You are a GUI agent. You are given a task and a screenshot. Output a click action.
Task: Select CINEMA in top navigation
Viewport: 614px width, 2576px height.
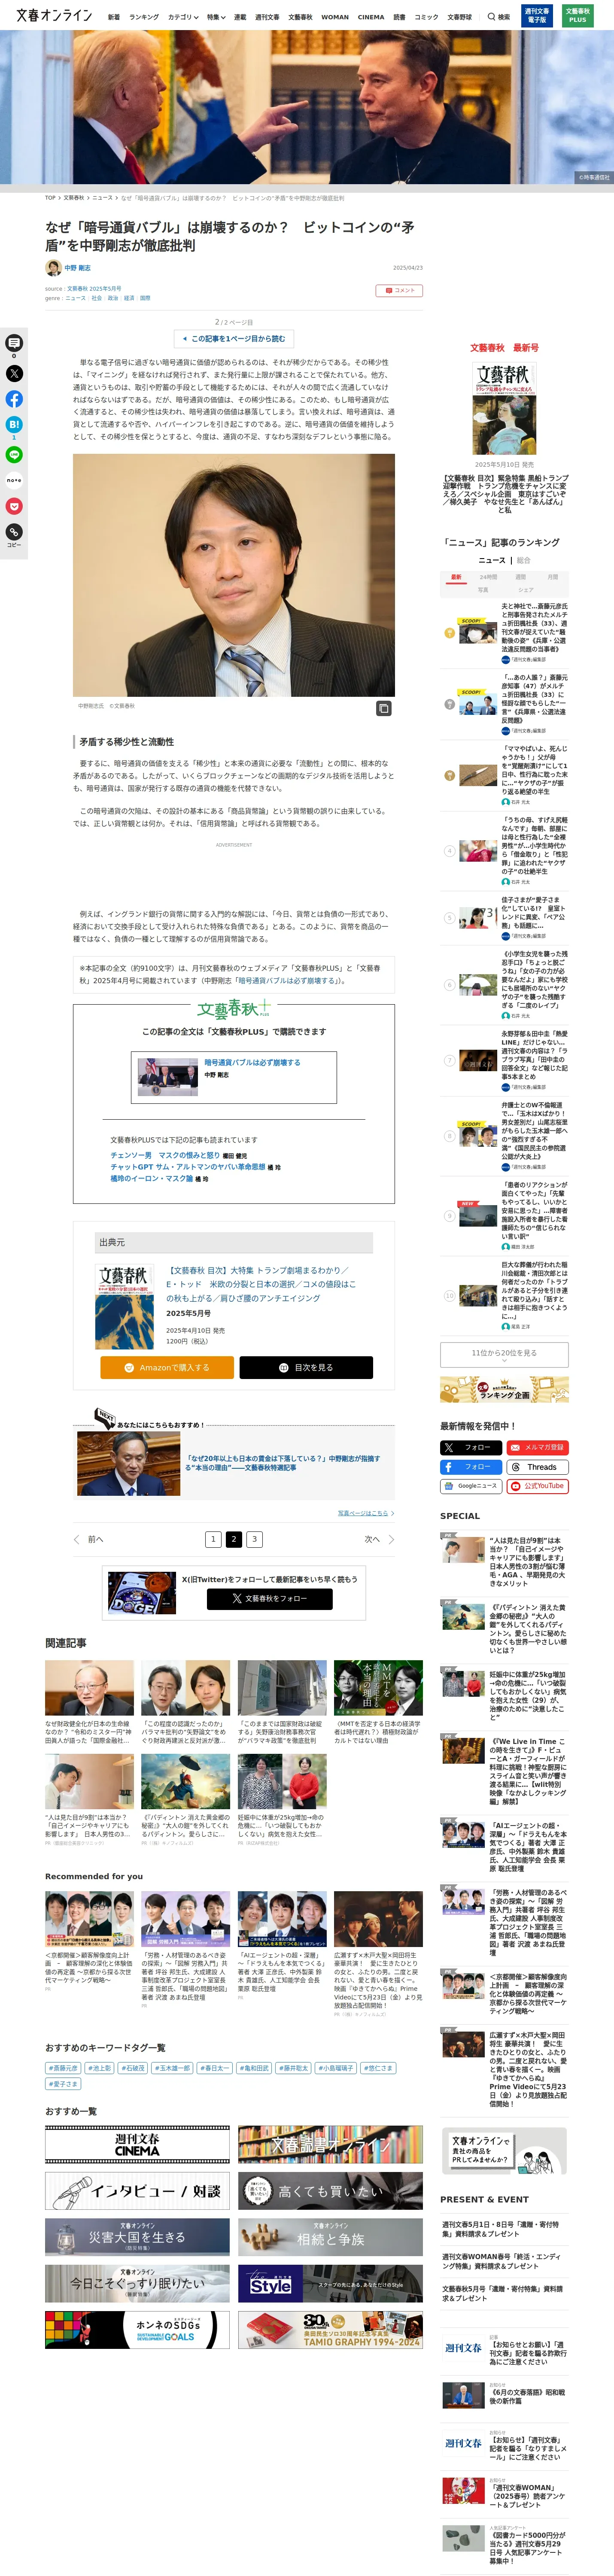tap(371, 17)
